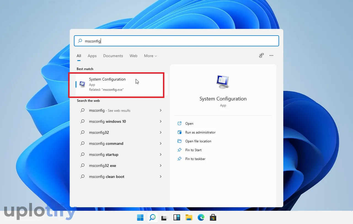Switch to the Documents filter tab
Screen dimensions: 353x224
(x=113, y=56)
